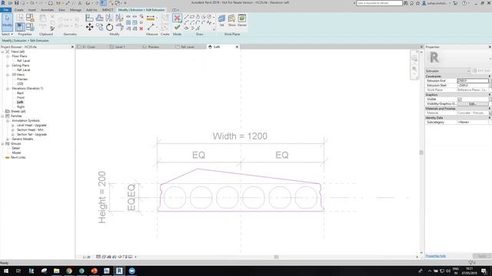Switch to the Level 1 view tab
The width and height of the screenshot is (492, 276).
120,47
